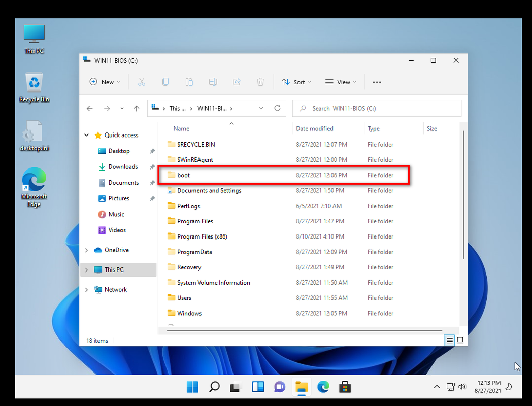Go forward with the right arrow

tap(107, 108)
